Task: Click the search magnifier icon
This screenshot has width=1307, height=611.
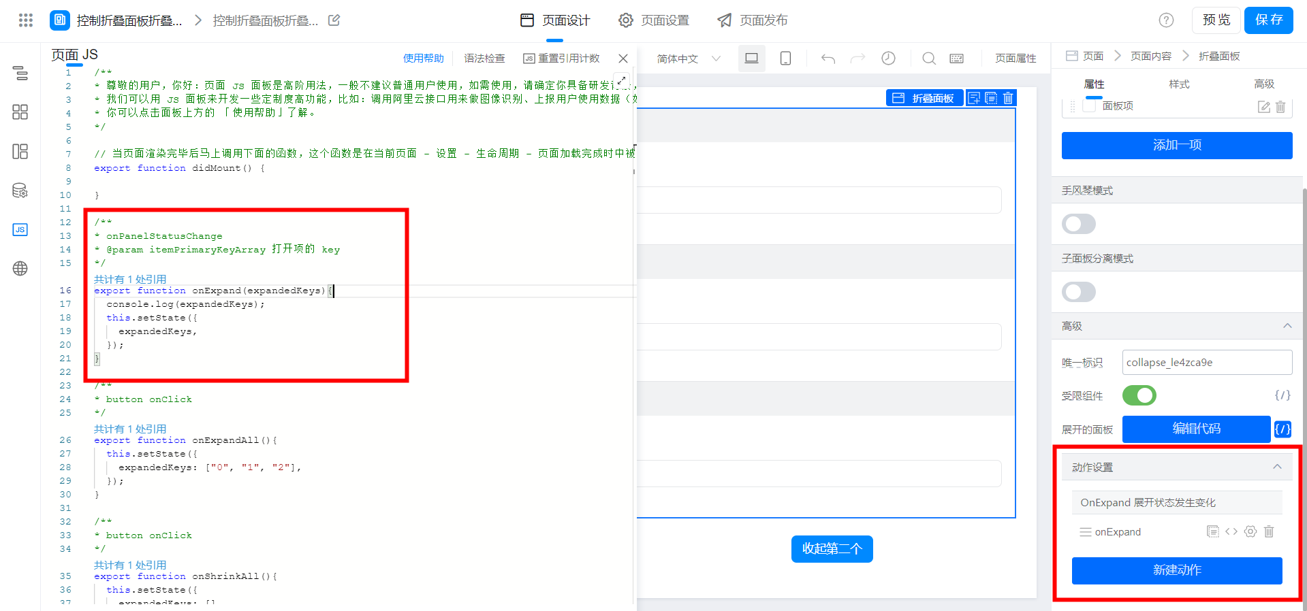Action: point(928,59)
